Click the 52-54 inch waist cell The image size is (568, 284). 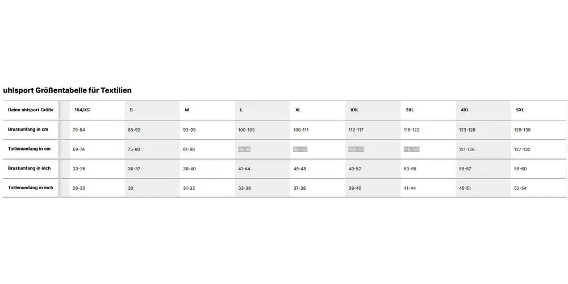(x=520, y=189)
